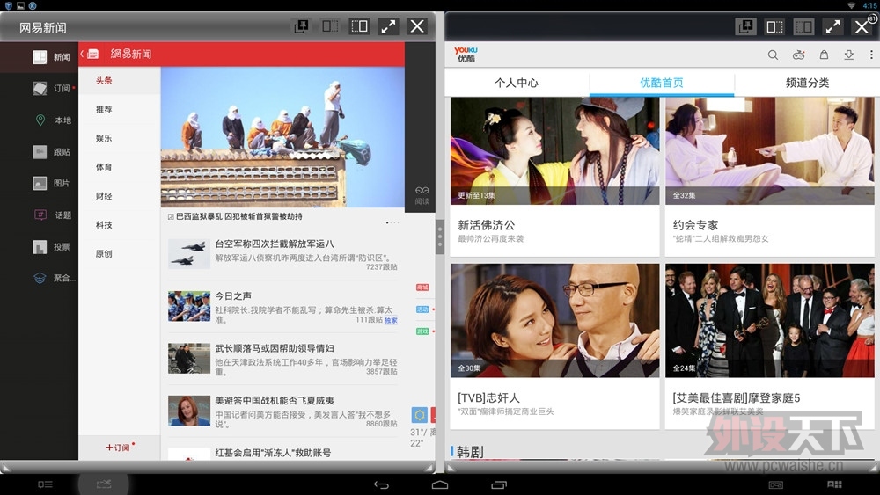Tap the Android home navigation button
Viewport: 880px width, 495px height.
(440, 485)
